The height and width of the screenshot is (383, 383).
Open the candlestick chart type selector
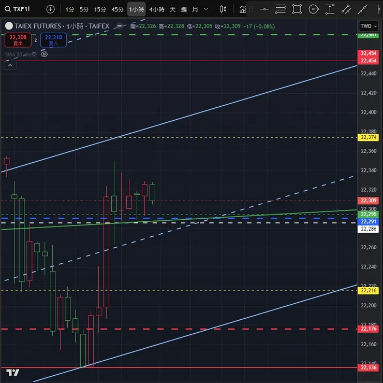pos(223,9)
